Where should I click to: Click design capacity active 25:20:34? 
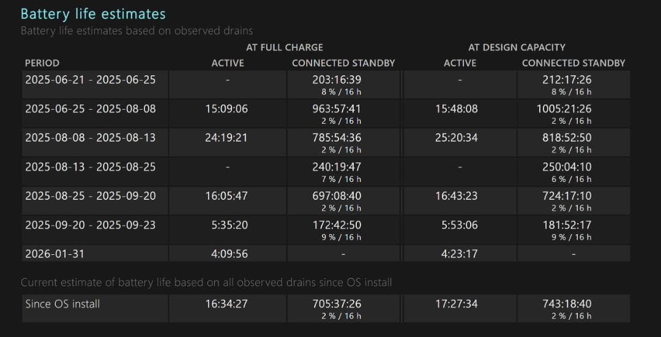457,138
